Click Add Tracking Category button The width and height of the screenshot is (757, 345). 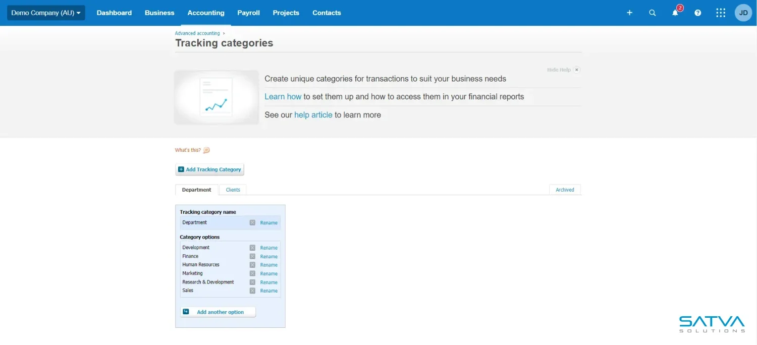209,169
